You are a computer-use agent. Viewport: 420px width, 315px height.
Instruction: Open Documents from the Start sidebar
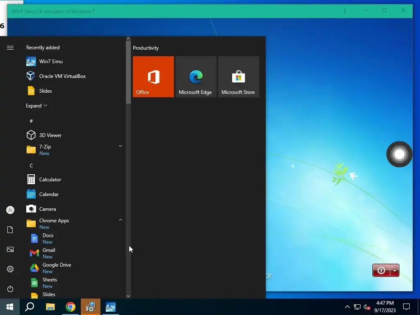(x=10, y=230)
